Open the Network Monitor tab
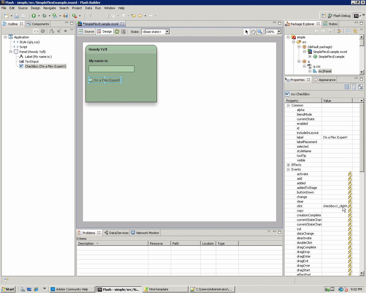Viewport: 366px width, 293px height. point(145,233)
